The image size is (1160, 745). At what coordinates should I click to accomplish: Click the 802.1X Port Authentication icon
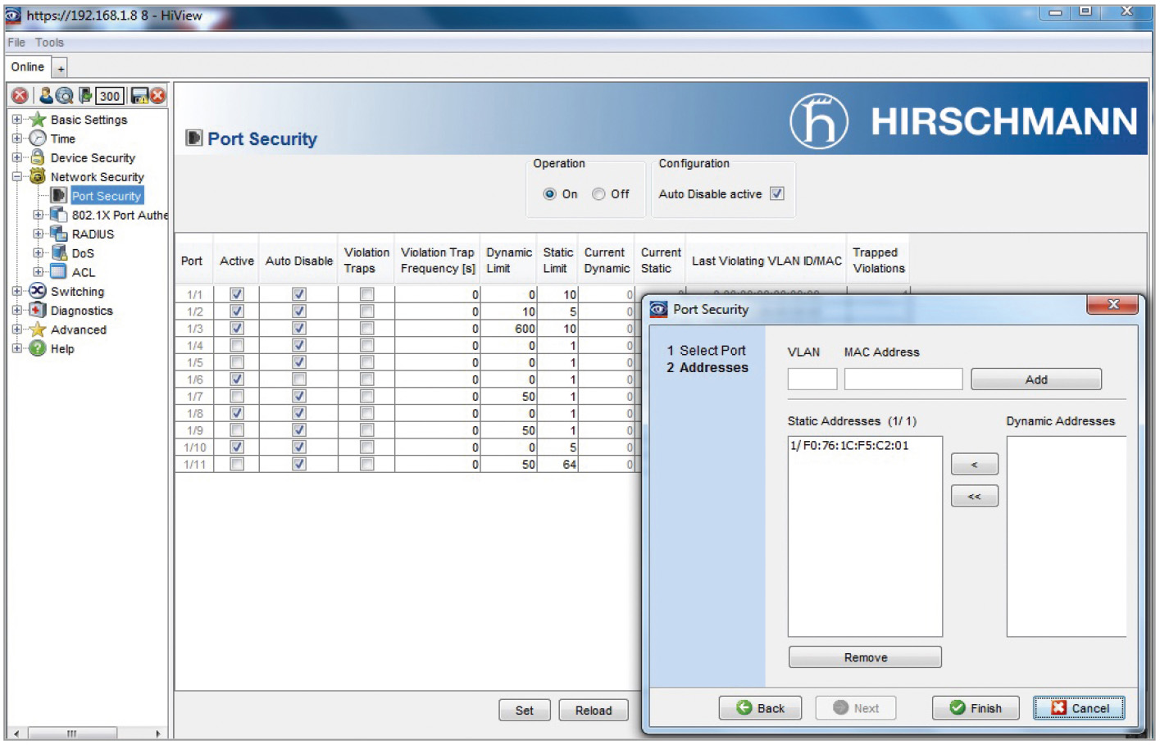[x=59, y=215]
